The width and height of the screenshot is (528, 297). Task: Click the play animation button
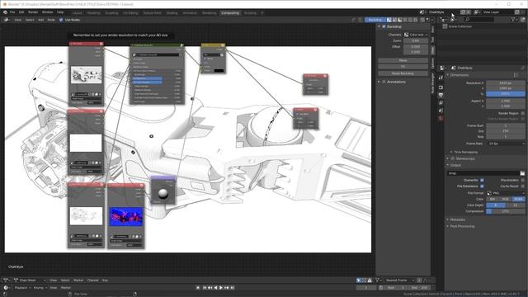pos(221,288)
